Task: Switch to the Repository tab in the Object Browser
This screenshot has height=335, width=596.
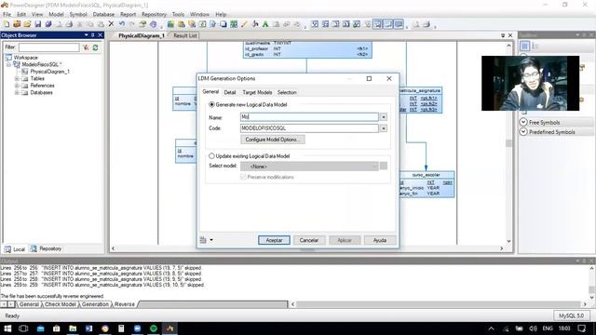Action: coord(47,248)
